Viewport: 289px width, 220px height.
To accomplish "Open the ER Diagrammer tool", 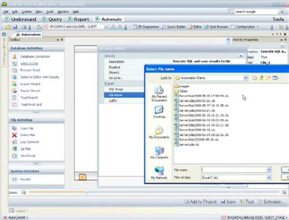I will coord(146,27).
